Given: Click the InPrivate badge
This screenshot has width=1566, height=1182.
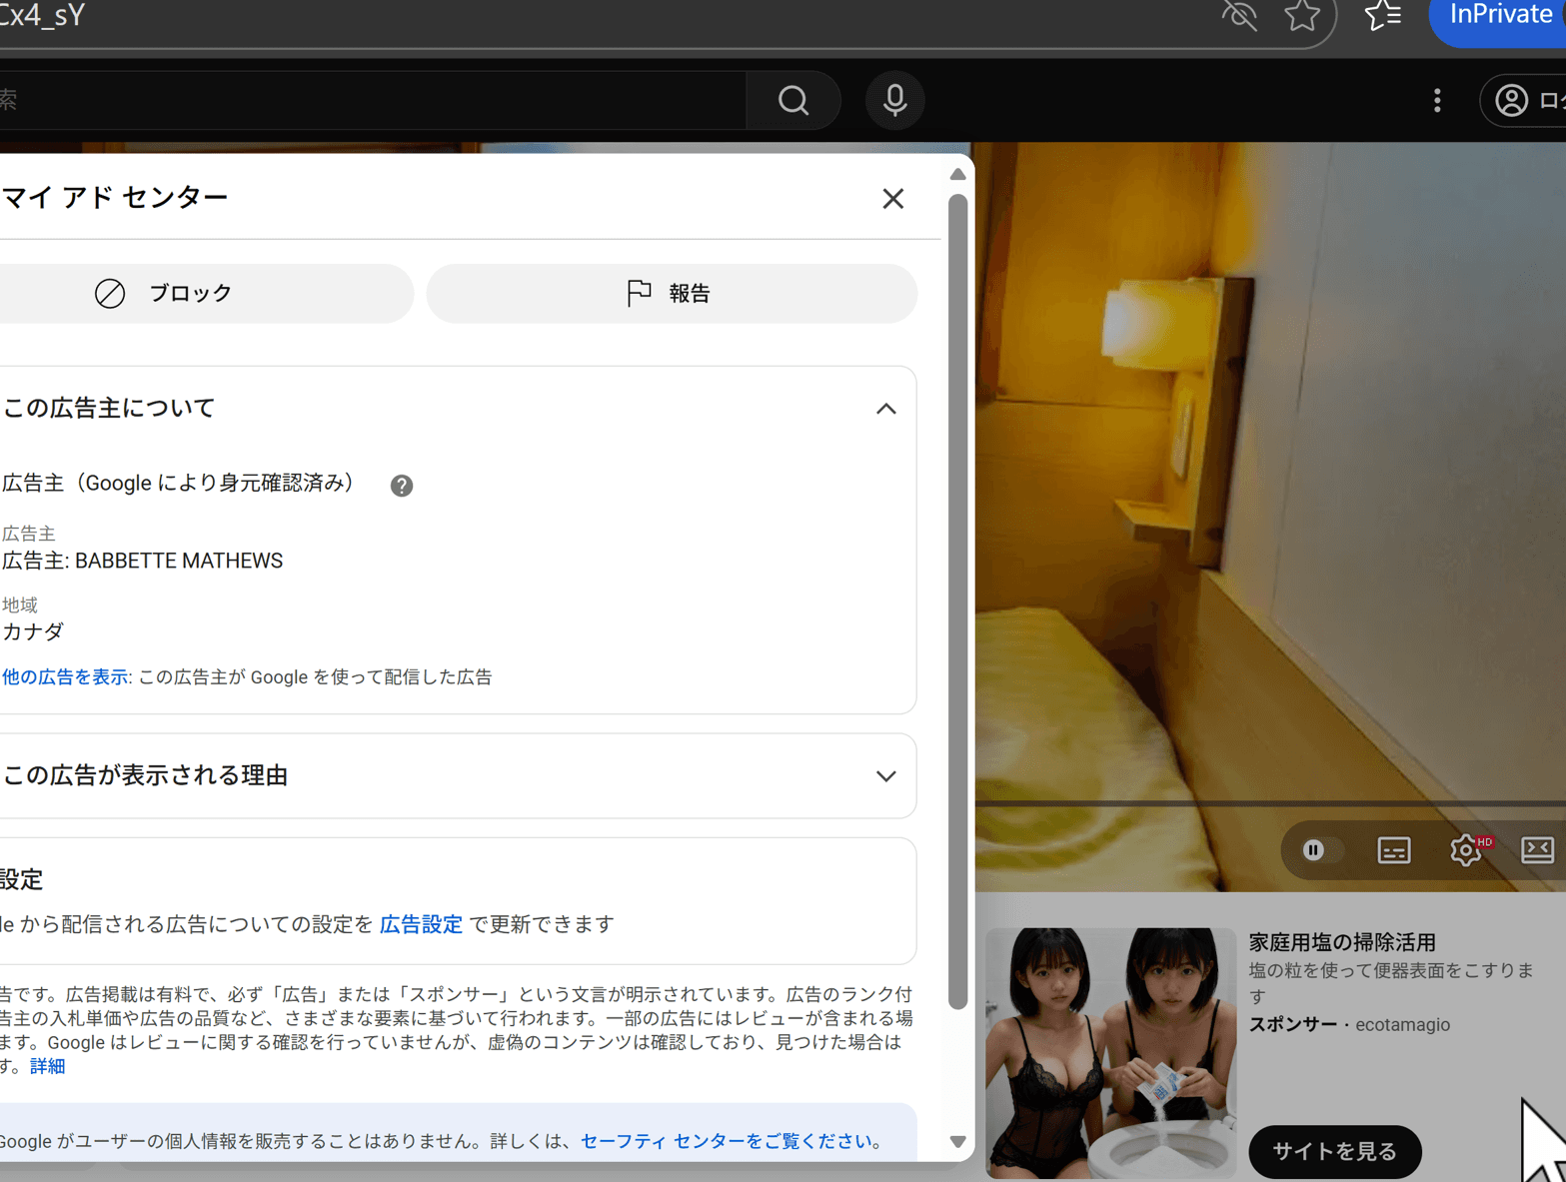Looking at the screenshot, I should click(x=1498, y=18).
